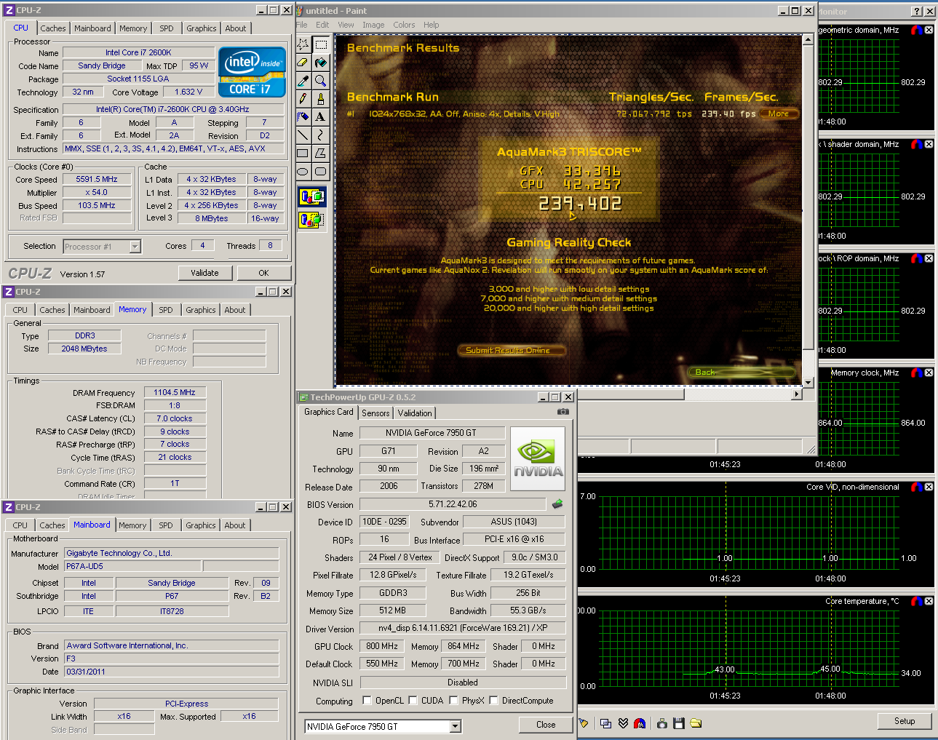Click the Validate button in CPU-Z
The width and height of the screenshot is (938, 740).
click(x=204, y=273)
